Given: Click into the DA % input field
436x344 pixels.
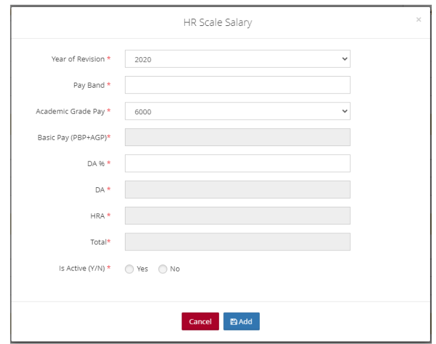Looking at the screenshot, I should click(x=237, y=163).
